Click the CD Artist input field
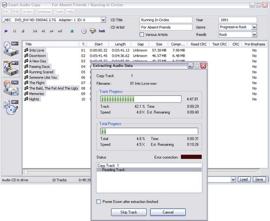The image size is (270, 221). click(x=166, y=27)
